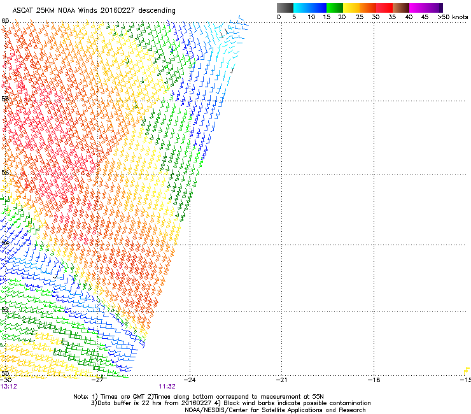Click the legend scale value '20'
The height and width of the screenshot is (414, 471).
coord(342,17)
